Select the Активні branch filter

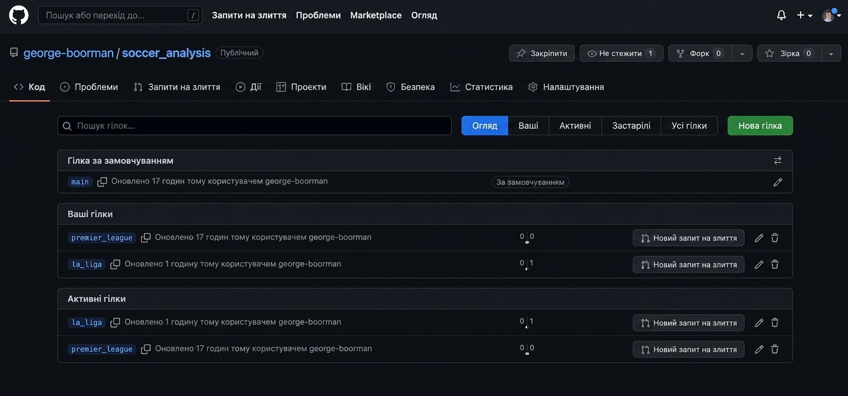575,126
